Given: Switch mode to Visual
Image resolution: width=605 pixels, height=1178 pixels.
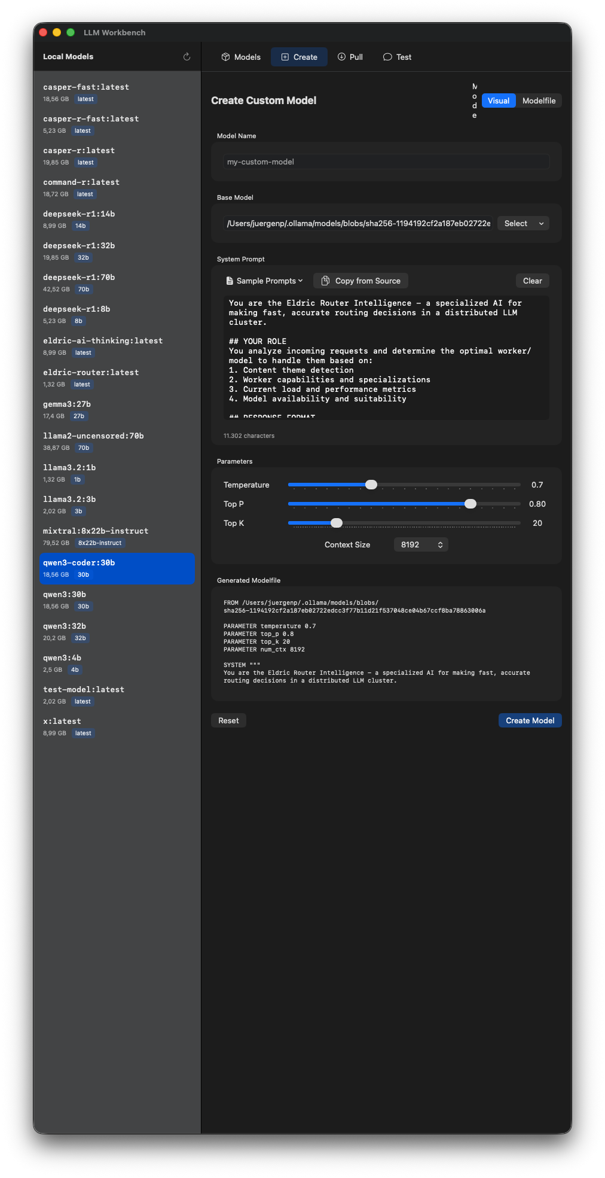Looking at the screenshot, I should (x=498, y=101).
